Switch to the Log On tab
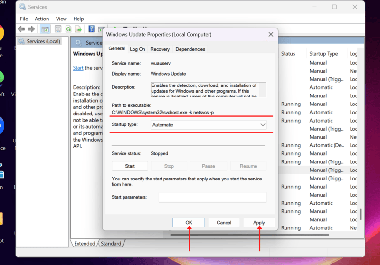 pyautogui.click(x=137, y=49)
